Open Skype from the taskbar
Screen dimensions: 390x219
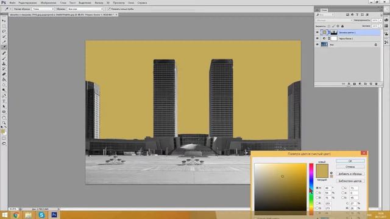[41, 215]
